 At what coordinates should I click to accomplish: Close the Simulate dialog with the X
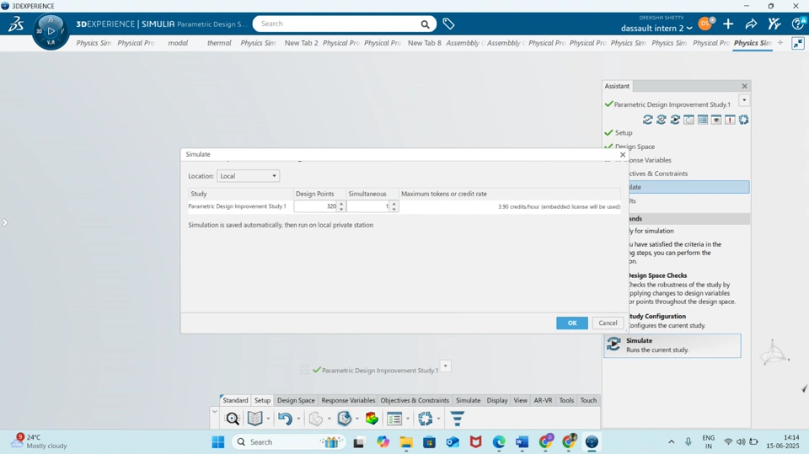[623, 155]
